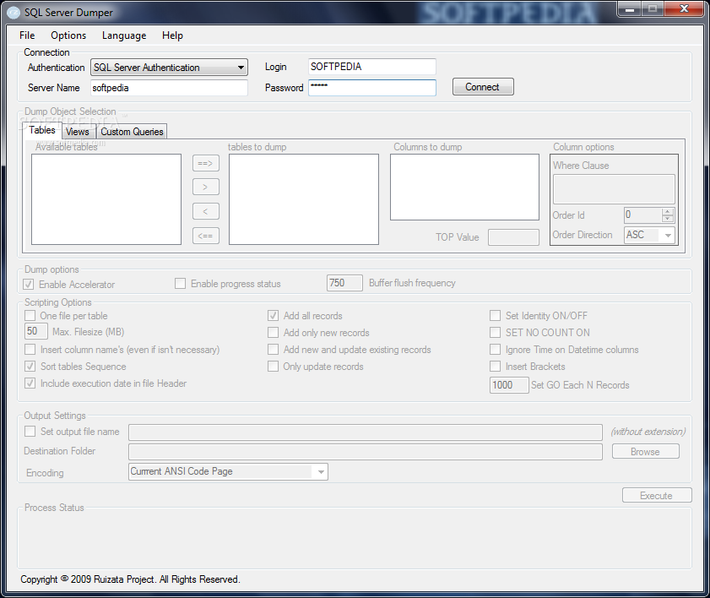Expand the Encoding dropdown

[x=228, y=471]
